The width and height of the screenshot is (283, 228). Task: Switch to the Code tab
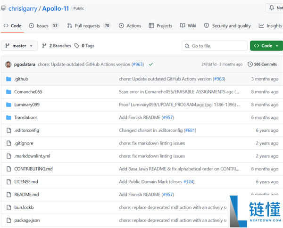[12, 26]
